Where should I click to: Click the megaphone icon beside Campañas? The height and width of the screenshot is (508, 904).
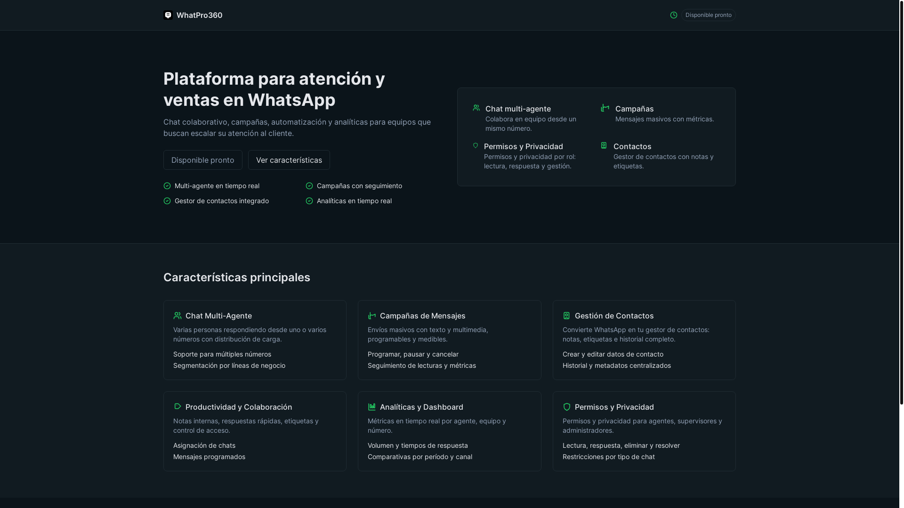(605, 108)
